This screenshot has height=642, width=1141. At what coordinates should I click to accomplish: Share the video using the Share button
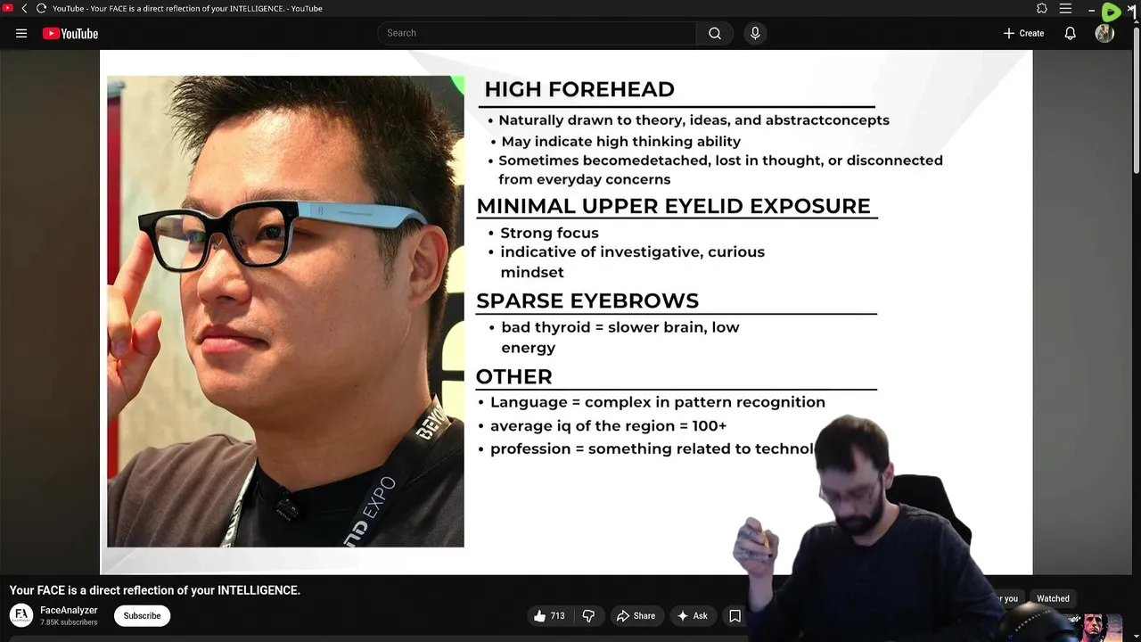636,615
